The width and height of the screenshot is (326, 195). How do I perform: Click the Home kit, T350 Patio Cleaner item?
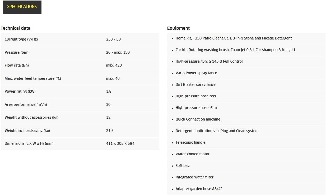click(x=234, y=38)
